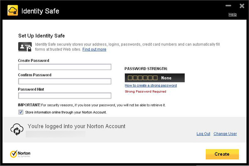Click the Norton by Symantec logo
Image resolution: width=249 pixels, height=166 pixels.
point(20,154)
